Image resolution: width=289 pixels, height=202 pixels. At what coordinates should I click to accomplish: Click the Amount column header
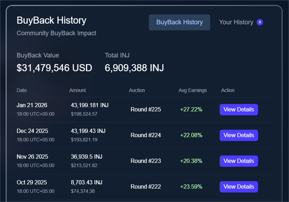point(77,90)
